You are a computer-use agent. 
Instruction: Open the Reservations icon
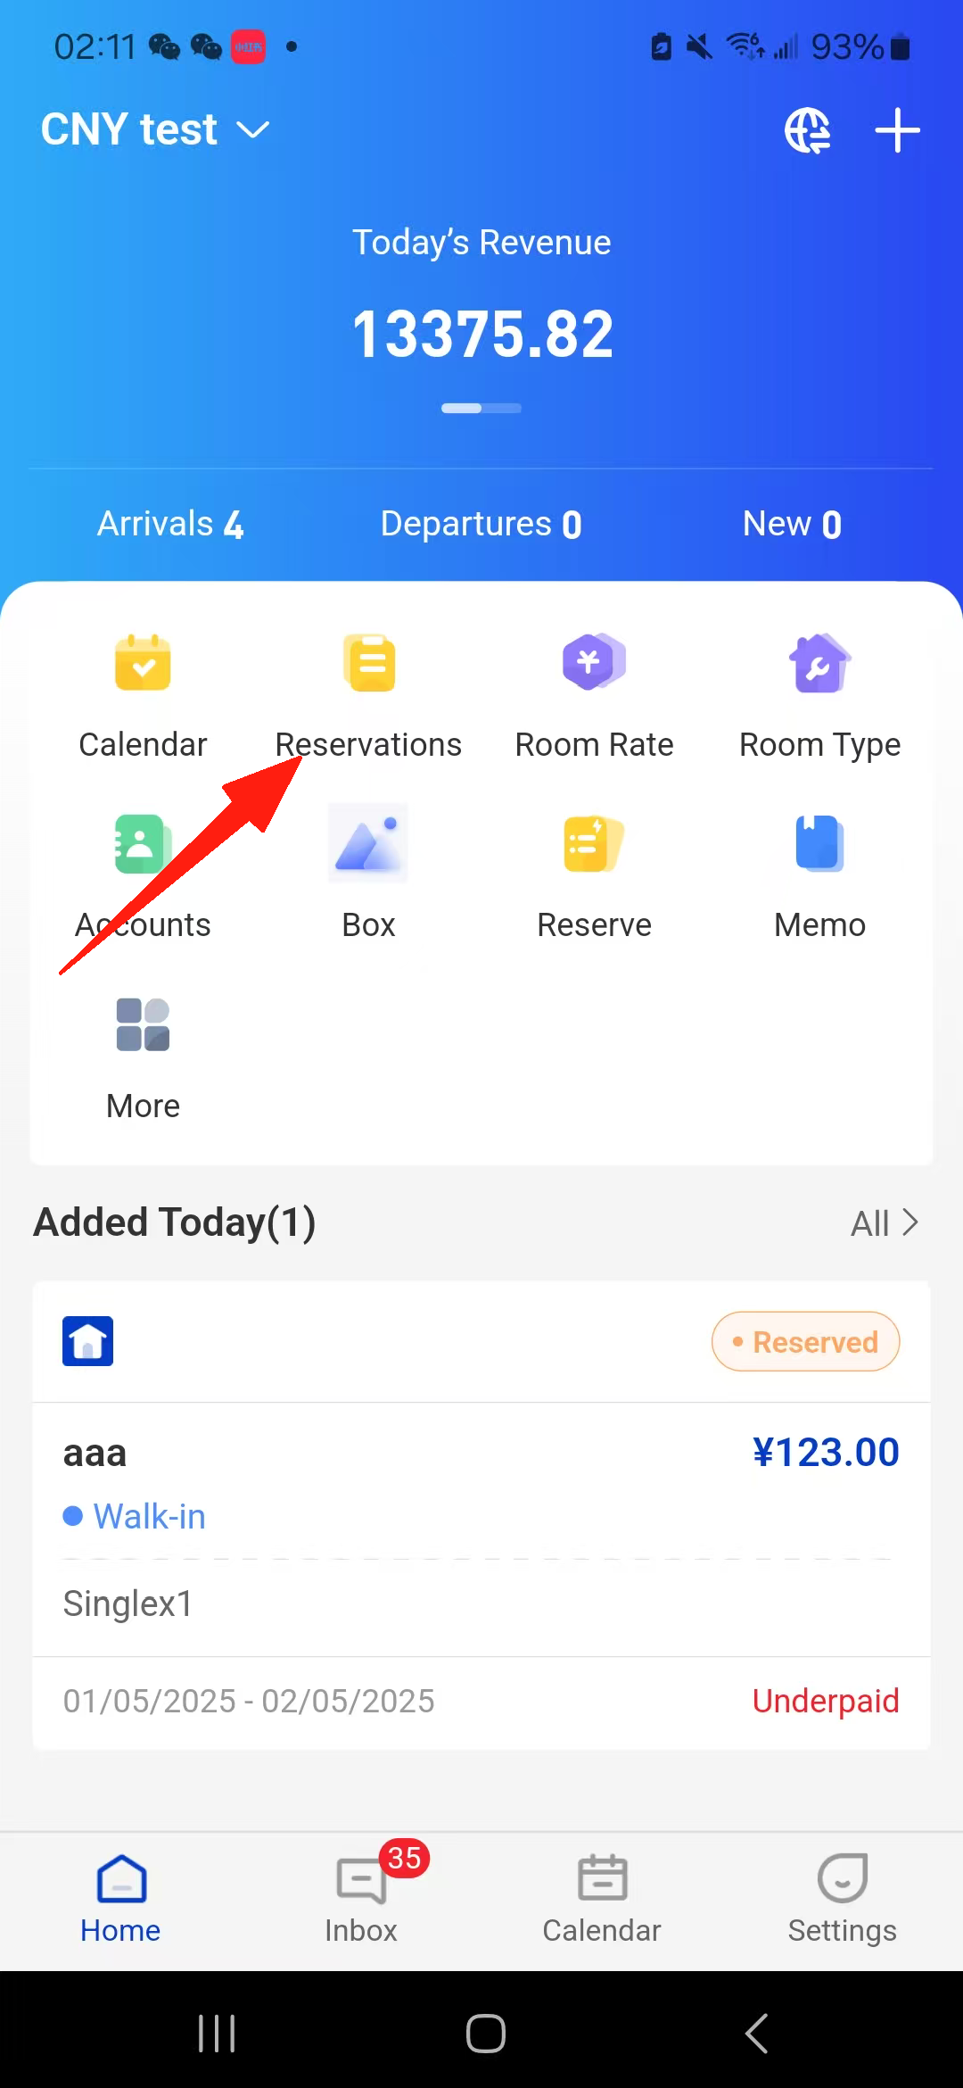[x=368, y=665]
